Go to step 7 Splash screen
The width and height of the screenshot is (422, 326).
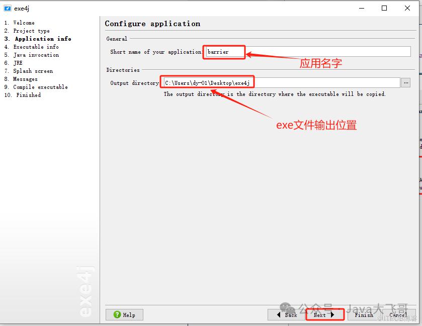(29, 71)
